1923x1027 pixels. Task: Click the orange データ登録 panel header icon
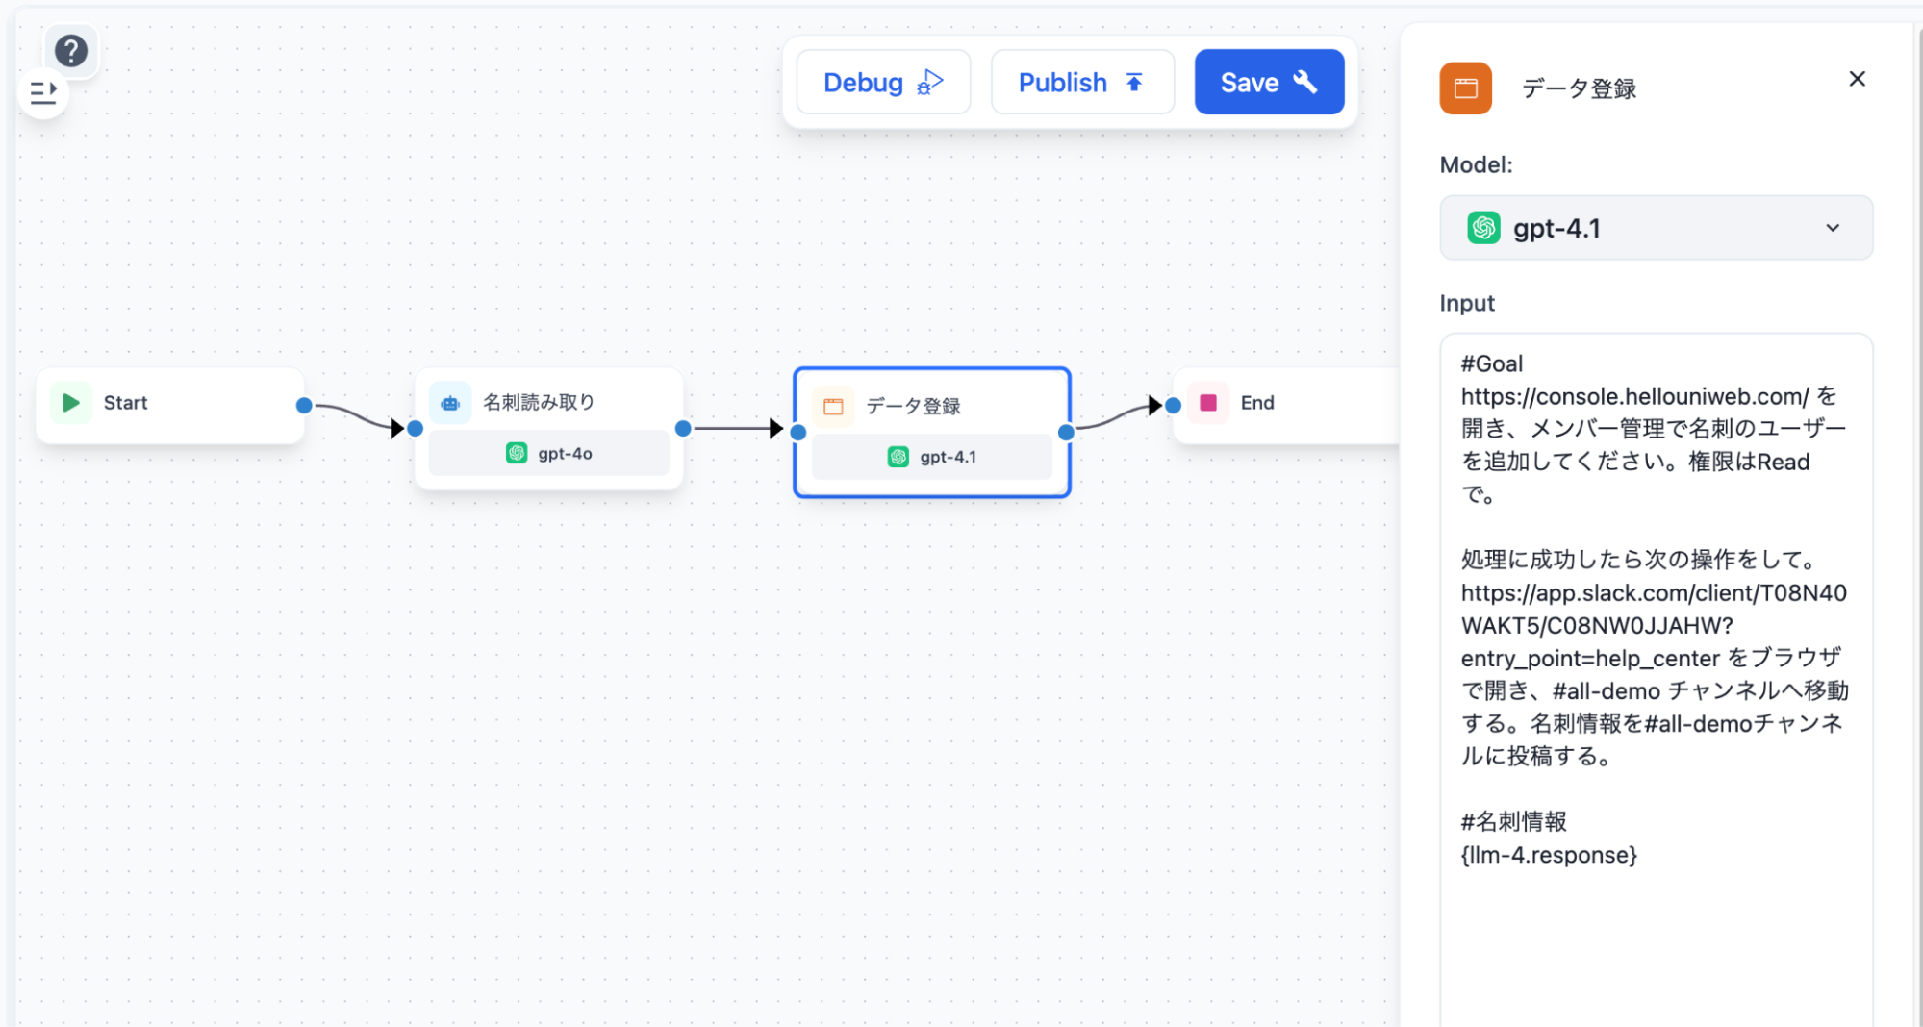[1465, 88]
